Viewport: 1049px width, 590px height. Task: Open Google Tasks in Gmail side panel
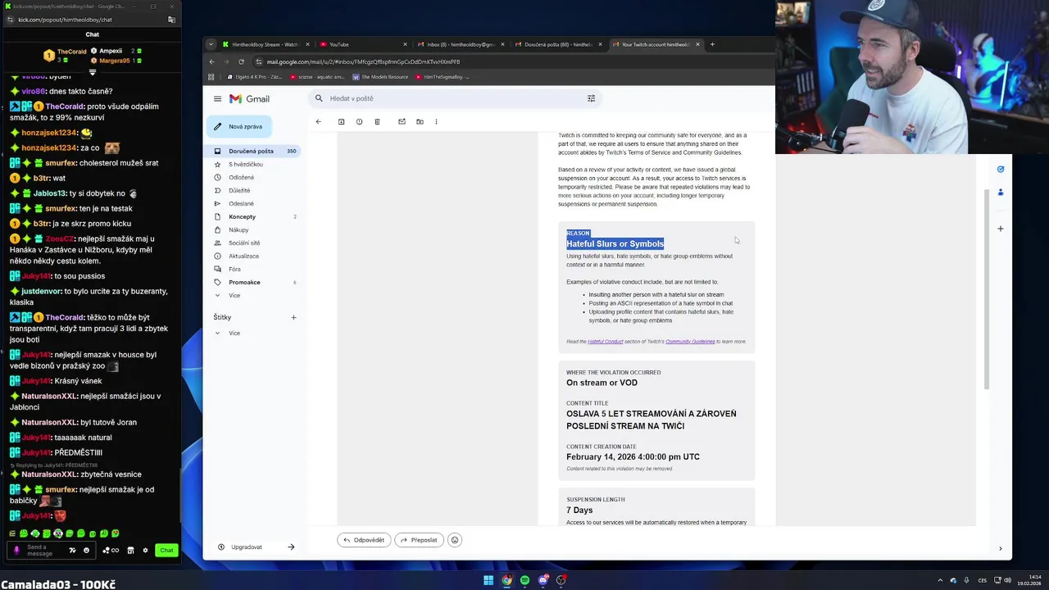tap(1001, 169)
